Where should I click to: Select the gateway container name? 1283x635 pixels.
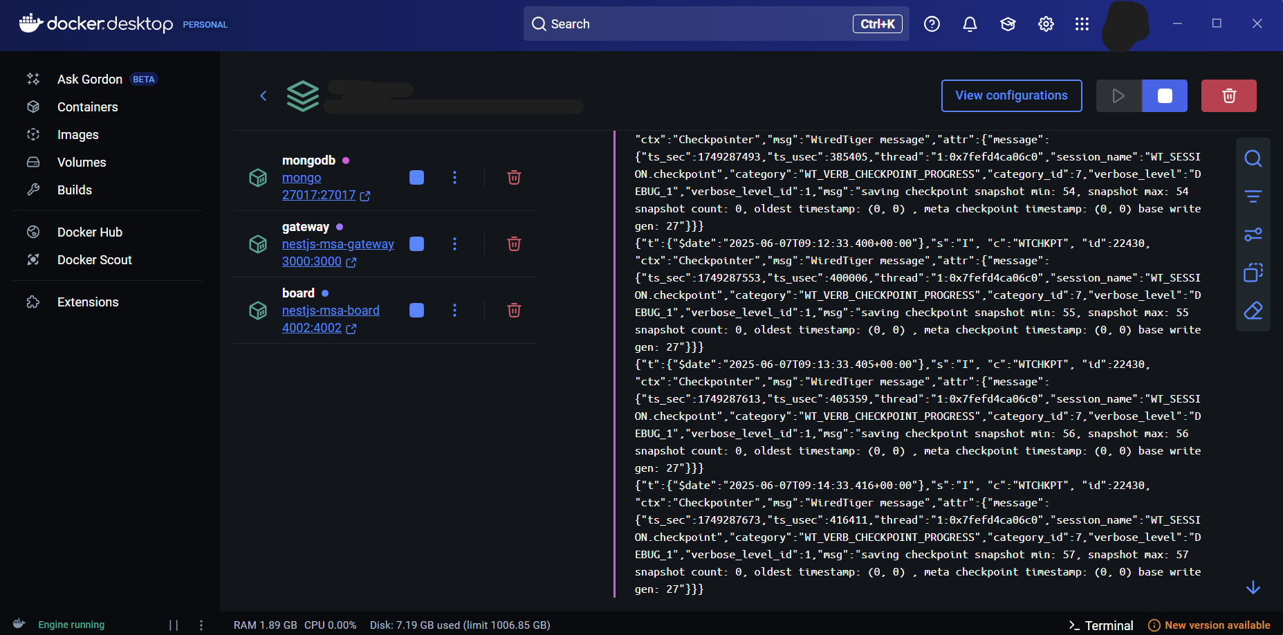[x=306, y=227]
